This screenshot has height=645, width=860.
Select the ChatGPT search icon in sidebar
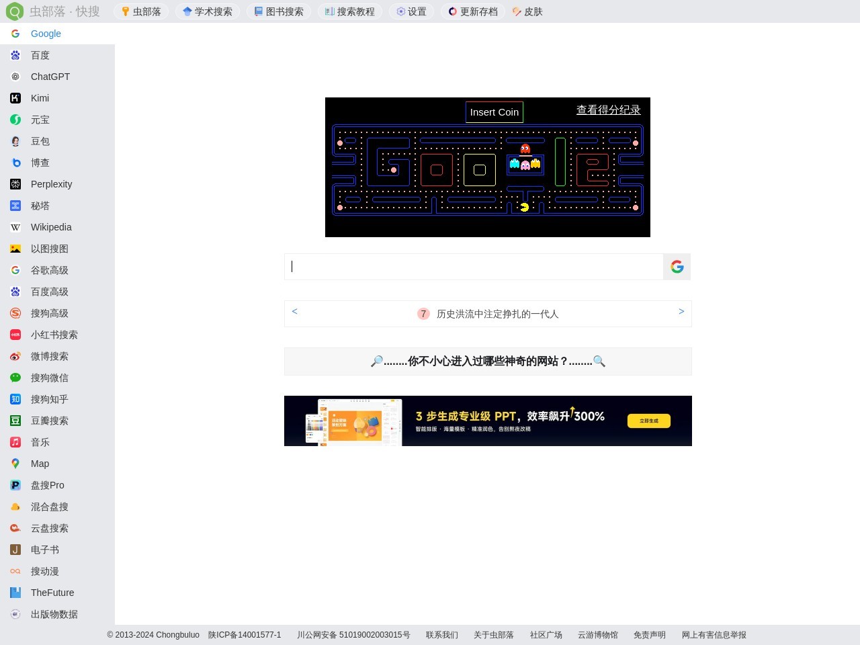tap(15, 77)
